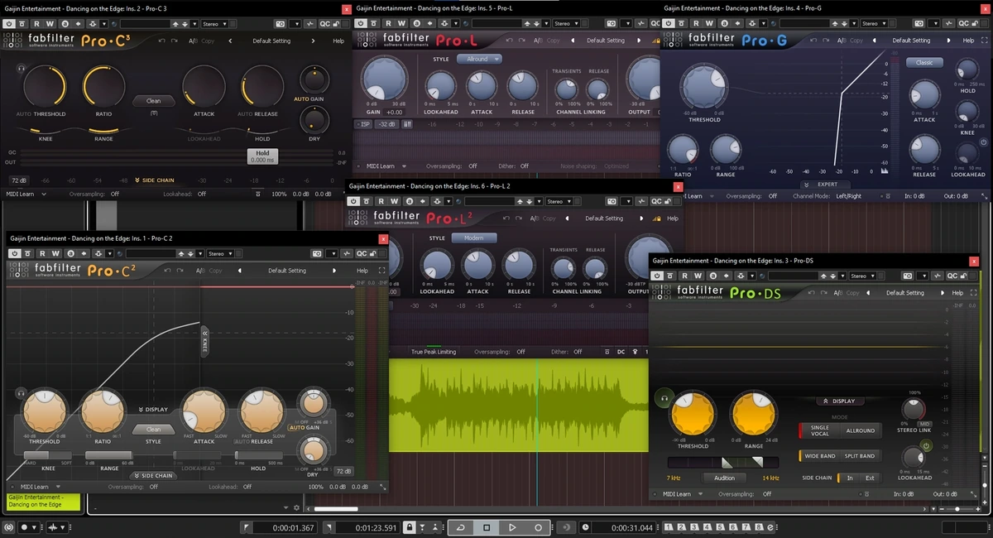
Task: Click the MID stereo link mode in Pro-DS
Action: [924, 424]
